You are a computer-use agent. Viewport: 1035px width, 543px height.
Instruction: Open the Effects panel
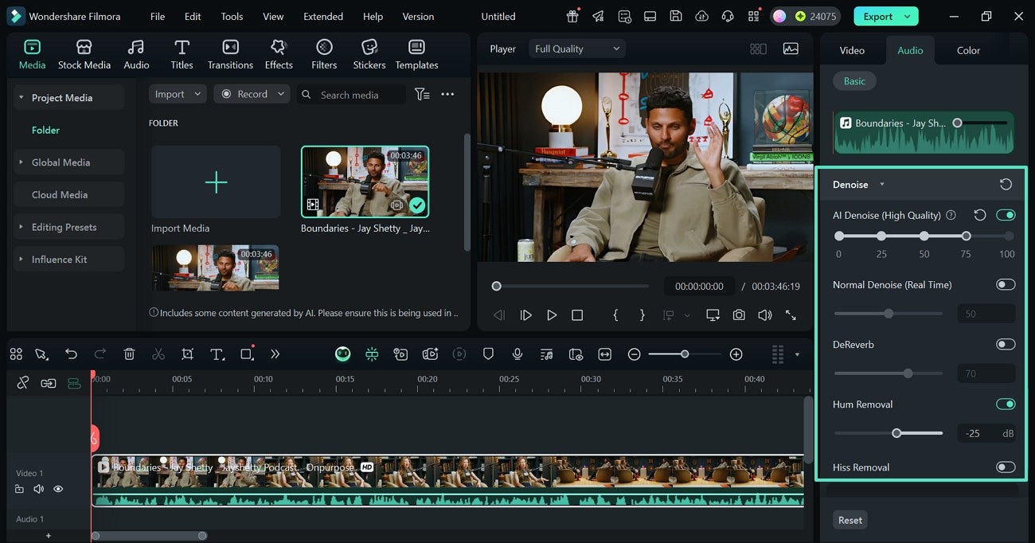click(279, 54)
